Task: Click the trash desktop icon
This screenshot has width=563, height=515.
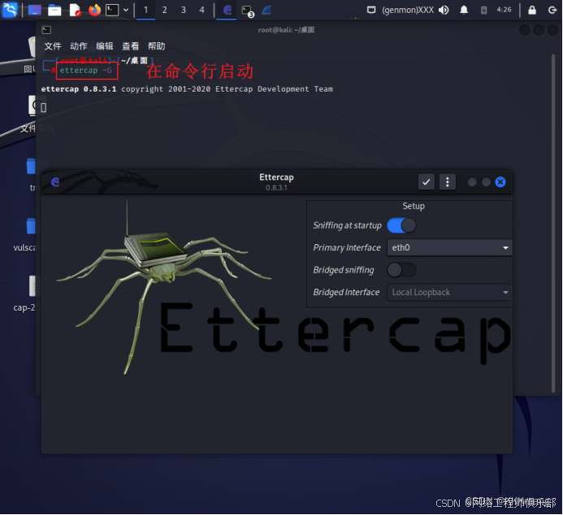Action: click(x=32, y=46)
